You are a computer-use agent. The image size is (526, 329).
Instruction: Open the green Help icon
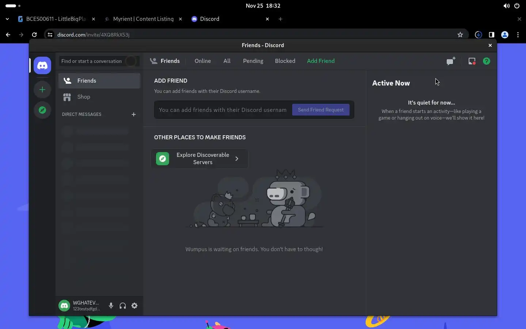tap(487, 61)
